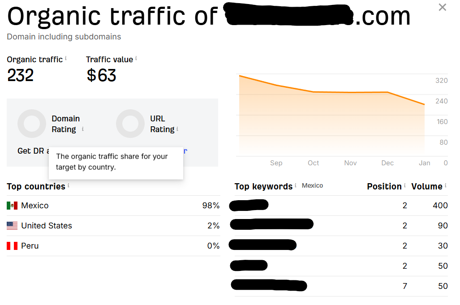Viewport: 460px width, 305px height.
Task: Click the Domain Rating donut chart
Action: [x=32, y=124]
